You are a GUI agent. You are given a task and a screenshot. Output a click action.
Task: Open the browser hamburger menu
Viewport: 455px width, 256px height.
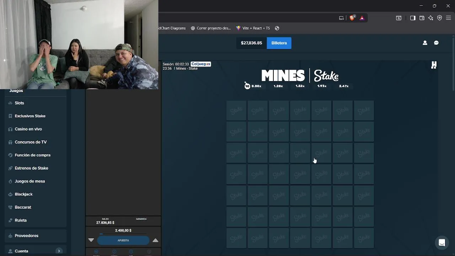pyautogui.click(x=449, y=18)
